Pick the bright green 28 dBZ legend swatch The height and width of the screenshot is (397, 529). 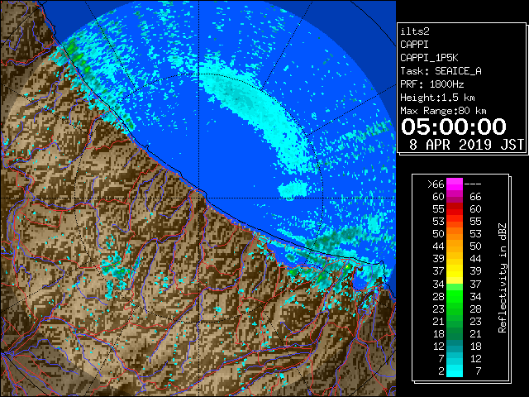click(x=455, y=296)
